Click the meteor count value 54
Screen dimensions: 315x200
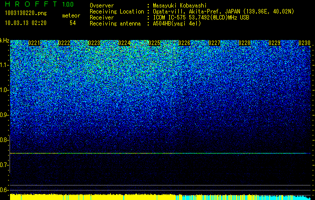coord(73,23)
